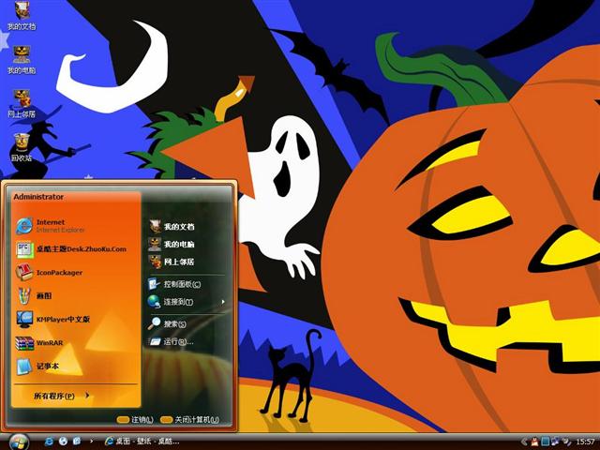Screen dimensions: 600x450
Task: Open the 网上邻居 desktop icon
Action: 22,104
